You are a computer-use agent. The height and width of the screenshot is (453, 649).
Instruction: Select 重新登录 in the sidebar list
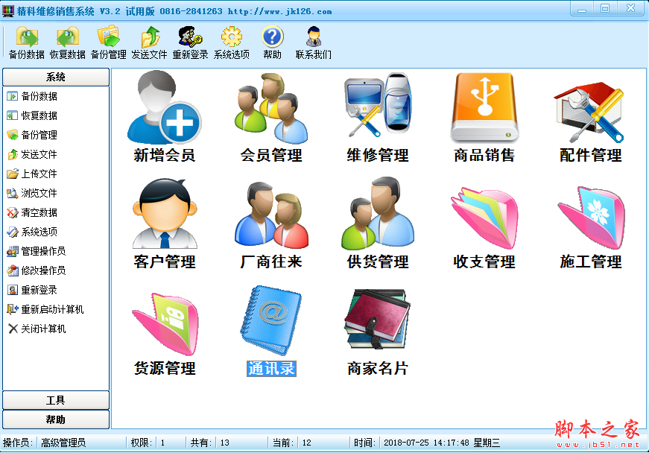pyautogui.click(x=32, y=290)
